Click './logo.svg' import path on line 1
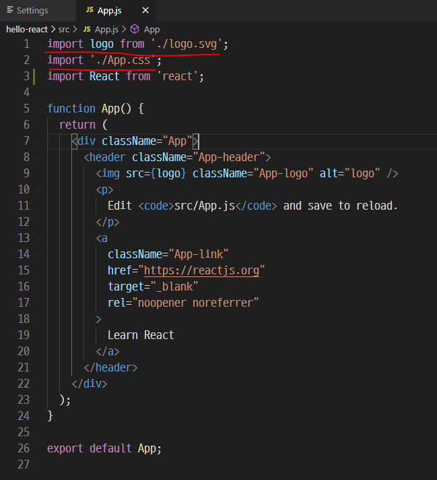Viewport: 437px width, 480px height. 187,44
